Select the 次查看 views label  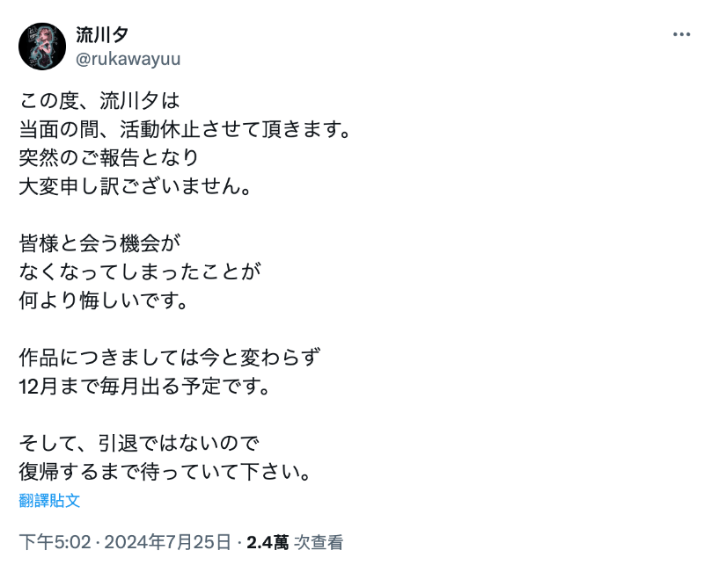(317, 542)
